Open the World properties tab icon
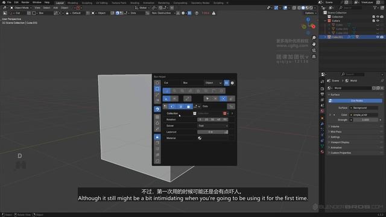386x217 pixels. pyautogui.click(x=322, y=111)
